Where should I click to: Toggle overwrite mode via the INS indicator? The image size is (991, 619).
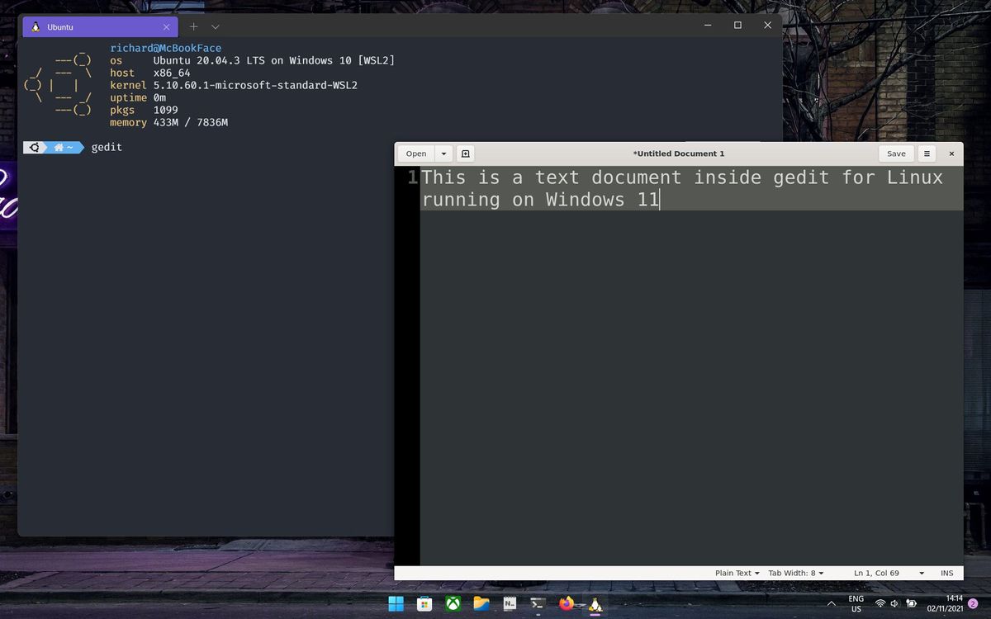click(x=946, y=572)
